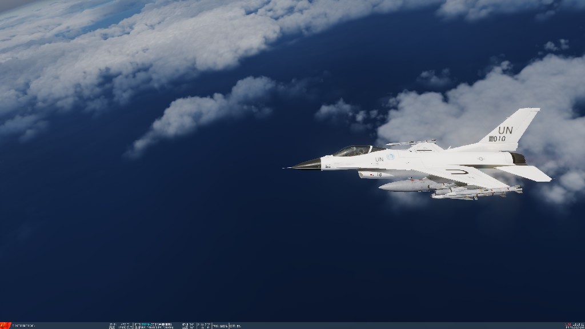The width and height of the screenshot is (585, 329).
Task: Click the wingtip-mounted missile
Action: 410,142
